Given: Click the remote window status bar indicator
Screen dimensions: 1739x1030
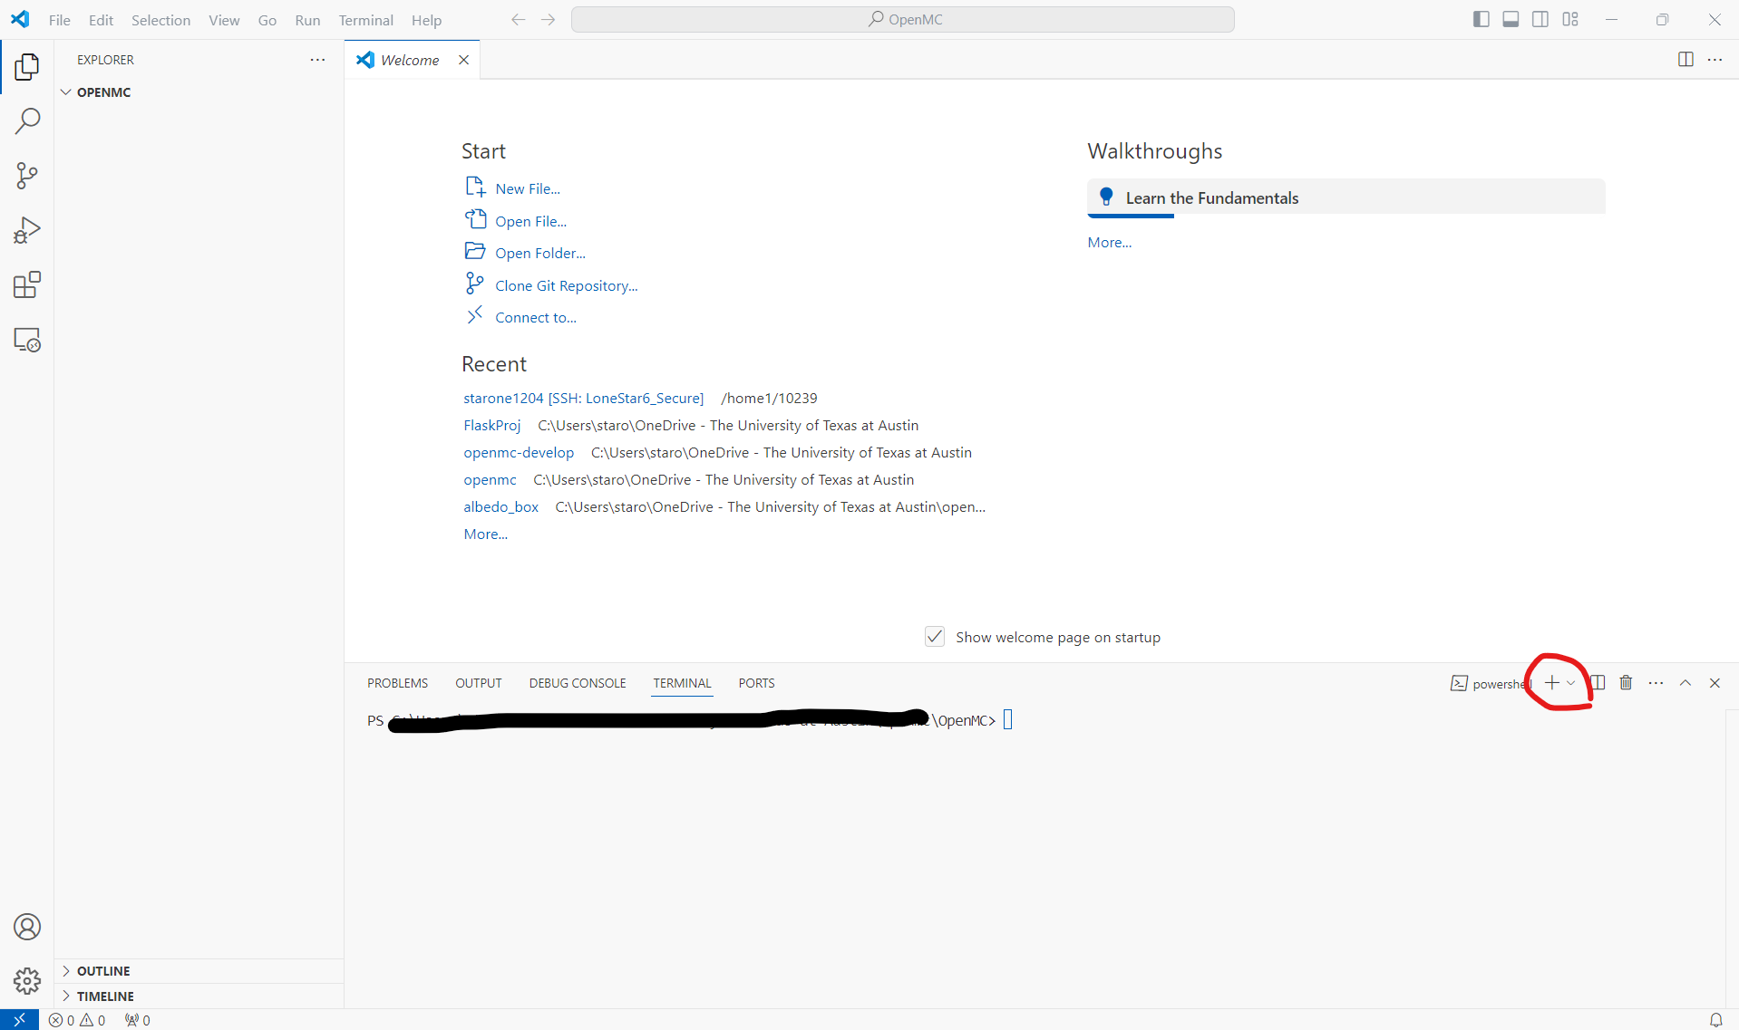Looking at the screenshot, I should [19, 1020].
